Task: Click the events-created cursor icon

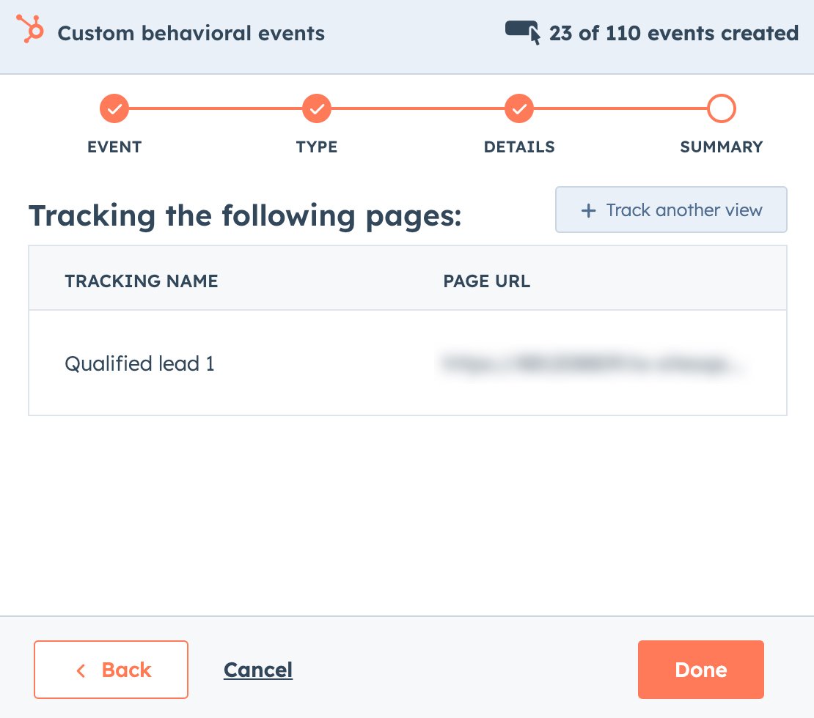Action: click(523, 32)
